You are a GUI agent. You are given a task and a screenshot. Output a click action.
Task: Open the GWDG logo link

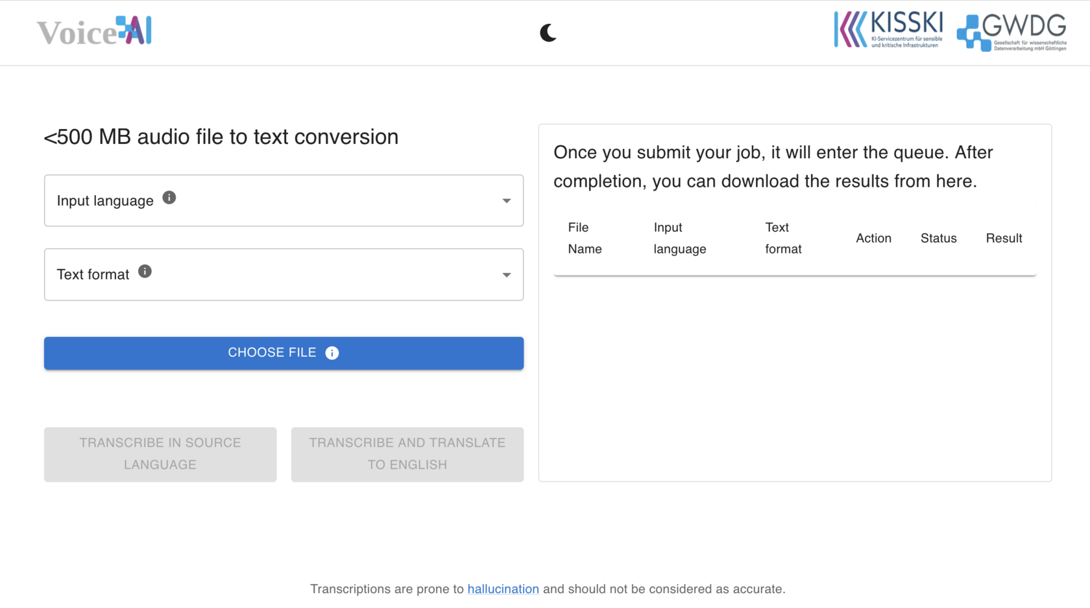coord(1011,32)
